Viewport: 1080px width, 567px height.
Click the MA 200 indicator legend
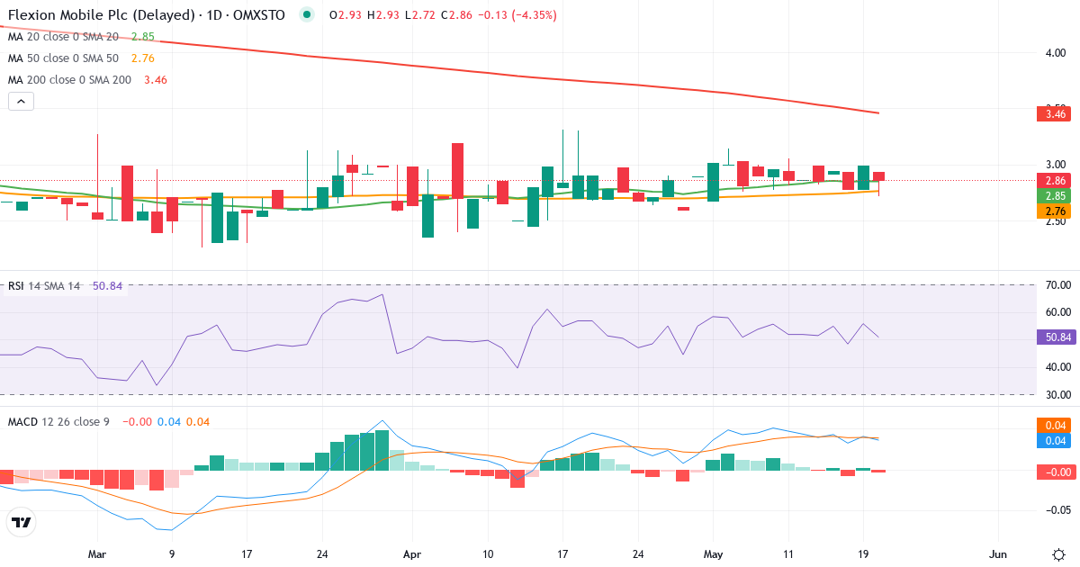[88, 80]
